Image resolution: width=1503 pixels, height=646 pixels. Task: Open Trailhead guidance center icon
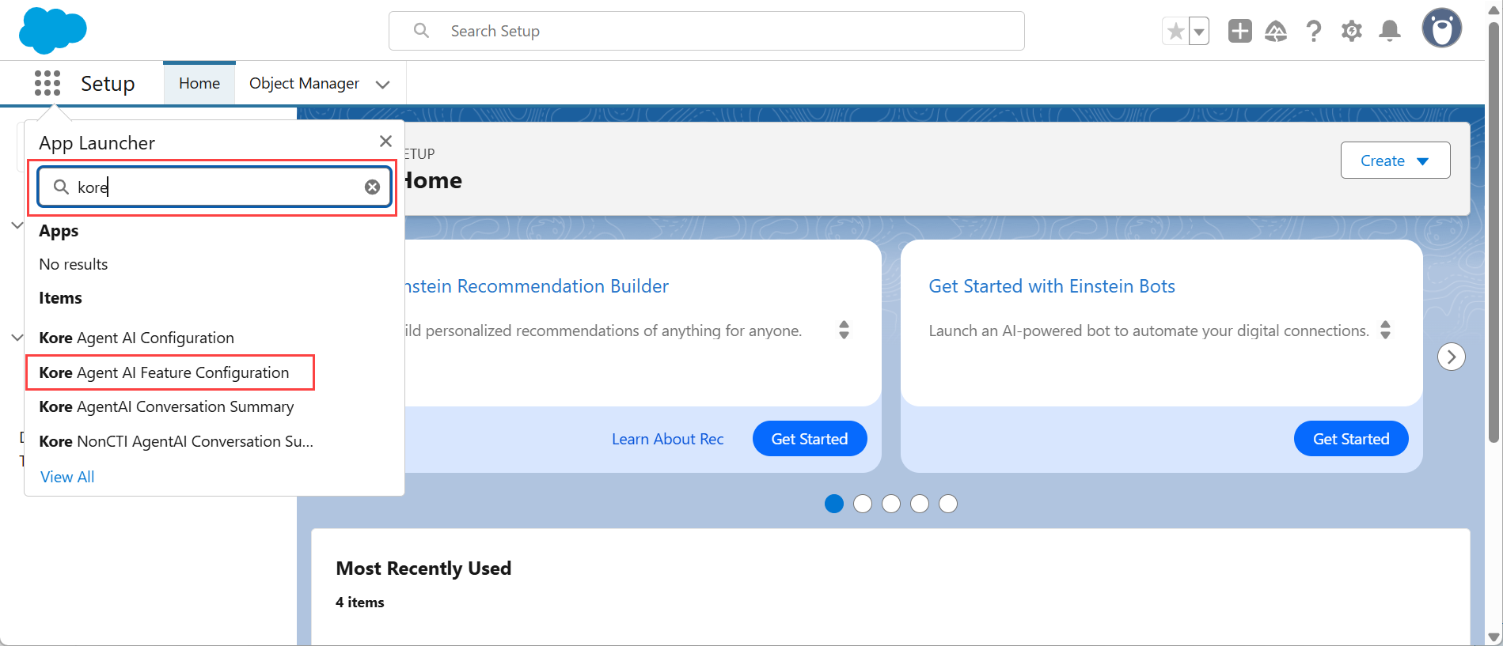[x=1276, y=31]
